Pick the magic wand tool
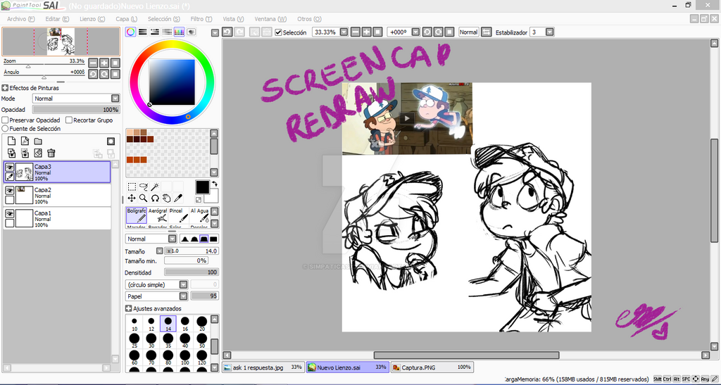 pos(155,187)
